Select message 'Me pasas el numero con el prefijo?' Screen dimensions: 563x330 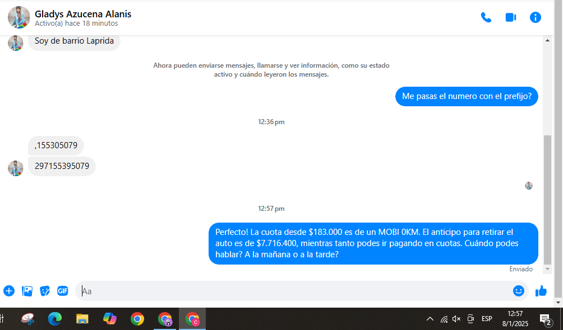tap(467, 96)
